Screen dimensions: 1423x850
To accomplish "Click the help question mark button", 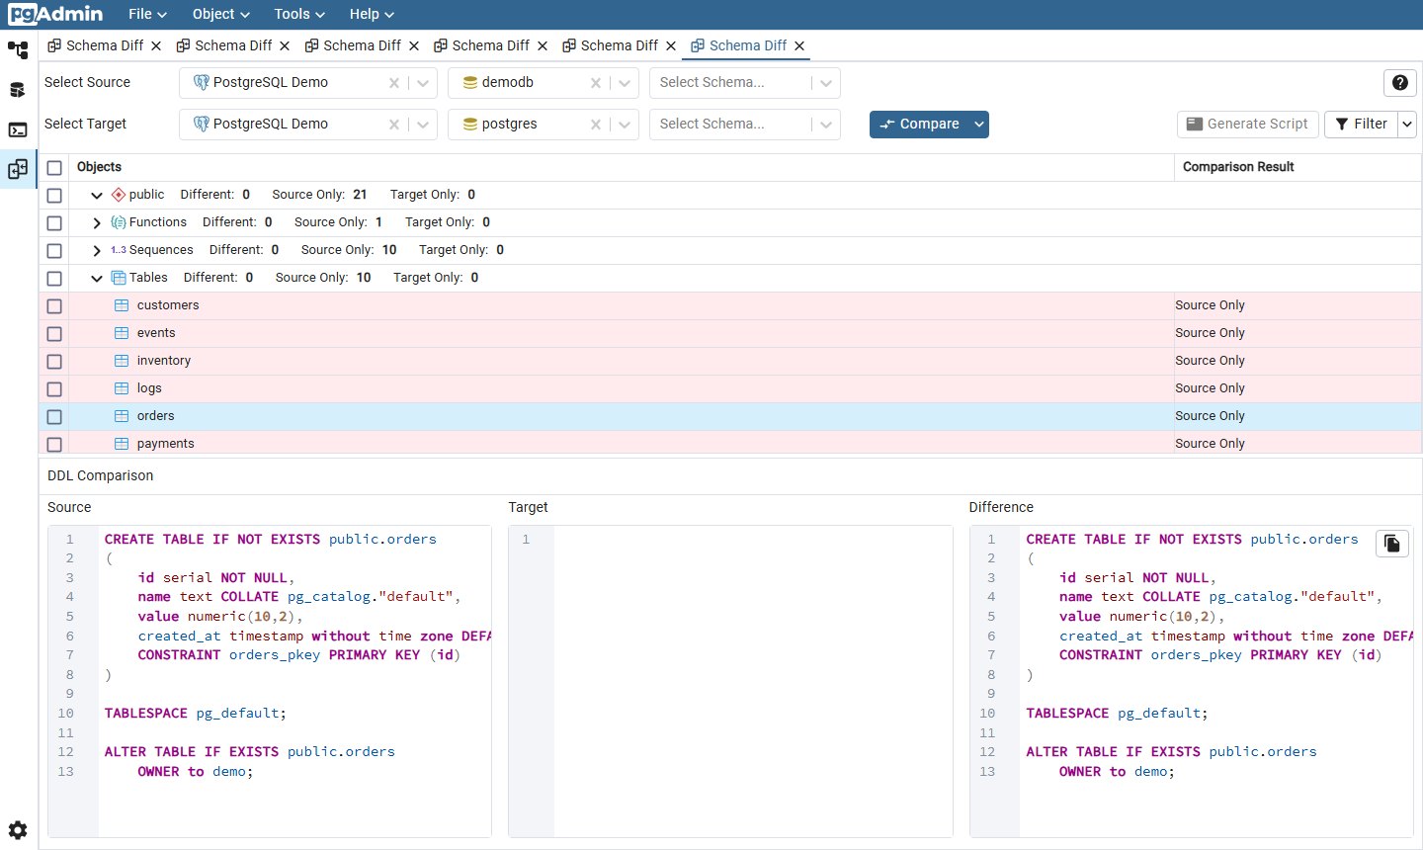I will (1400, 83).
